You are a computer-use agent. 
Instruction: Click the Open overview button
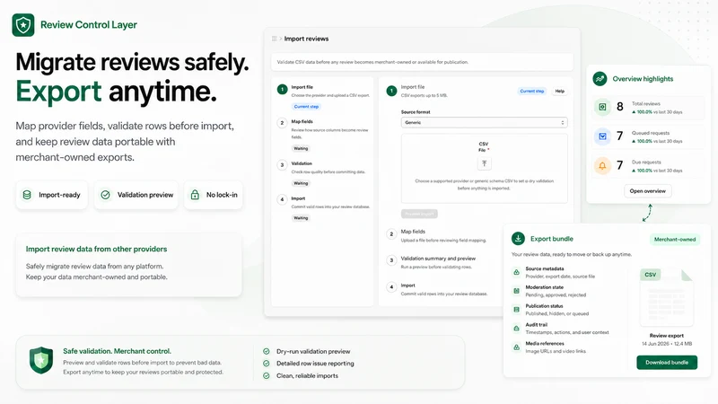point(647,191)
